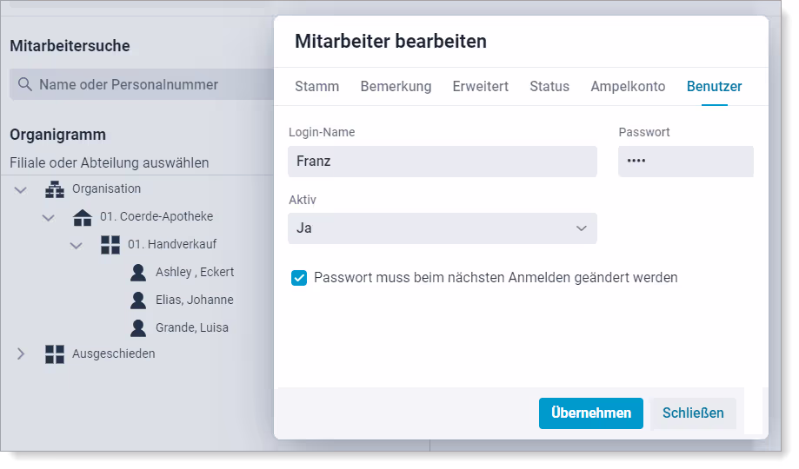Open the Aktiv dropdown
Screen dimensions: 799x469
pyautogui.click(x=443, y=228)
